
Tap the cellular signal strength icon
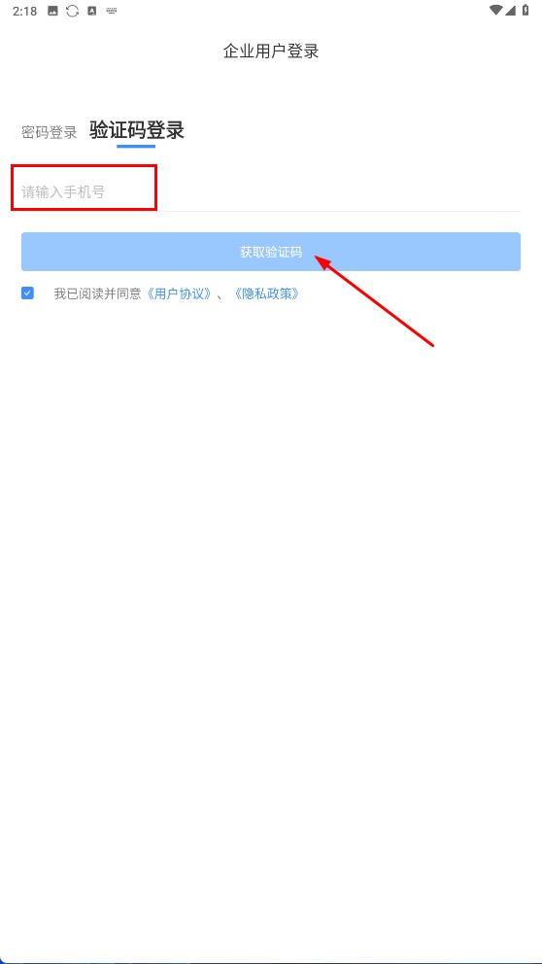(510, 10)
